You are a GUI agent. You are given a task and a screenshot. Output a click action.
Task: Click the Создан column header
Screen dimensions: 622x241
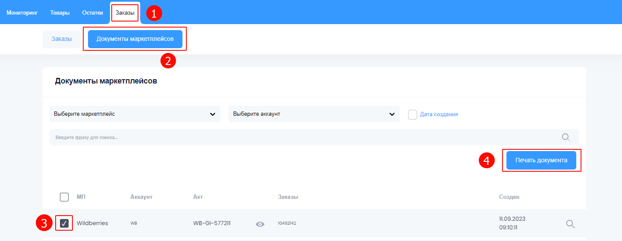[x=509, y=197]
